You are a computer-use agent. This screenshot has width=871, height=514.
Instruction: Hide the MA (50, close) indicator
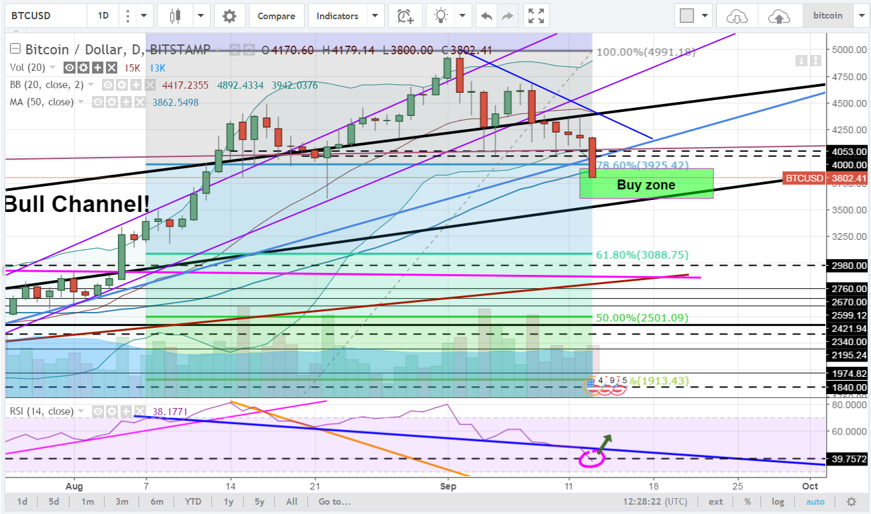[97, 102]
